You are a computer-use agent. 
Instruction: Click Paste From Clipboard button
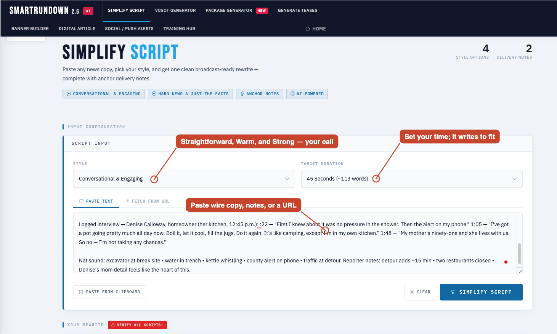(x=109, y=292)
